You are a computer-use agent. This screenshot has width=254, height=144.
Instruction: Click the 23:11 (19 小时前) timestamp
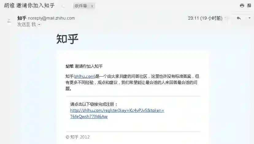[205, 18]
